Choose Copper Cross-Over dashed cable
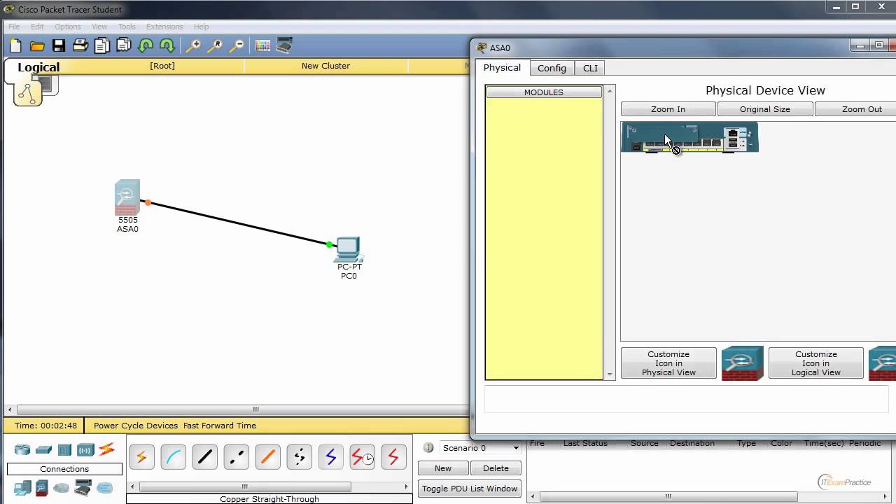 pos(236,457)
